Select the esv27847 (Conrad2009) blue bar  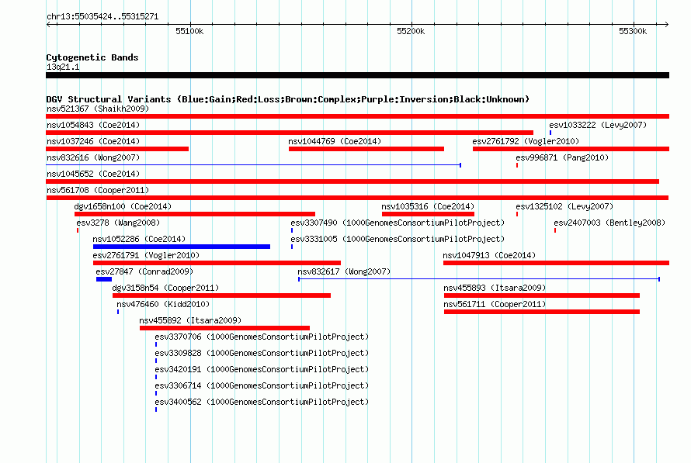pos(104,279)
